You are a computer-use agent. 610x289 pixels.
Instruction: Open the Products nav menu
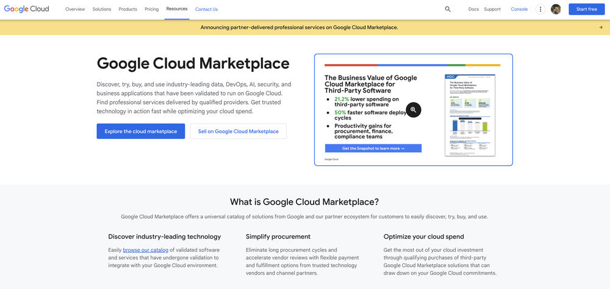128,9
